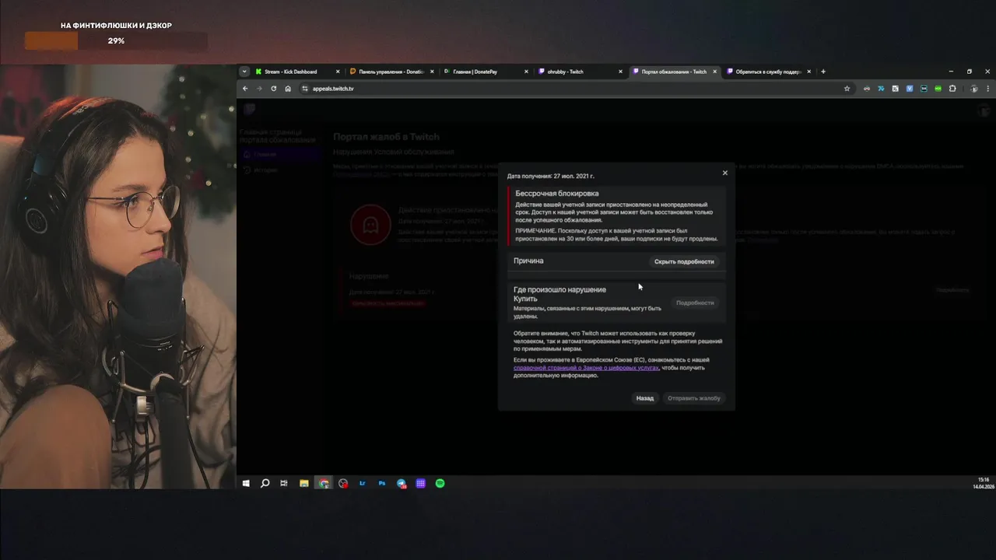View site information icon in address bar
Image resolution: width=996 pixels, height=560 pixels.
(305, 89)
